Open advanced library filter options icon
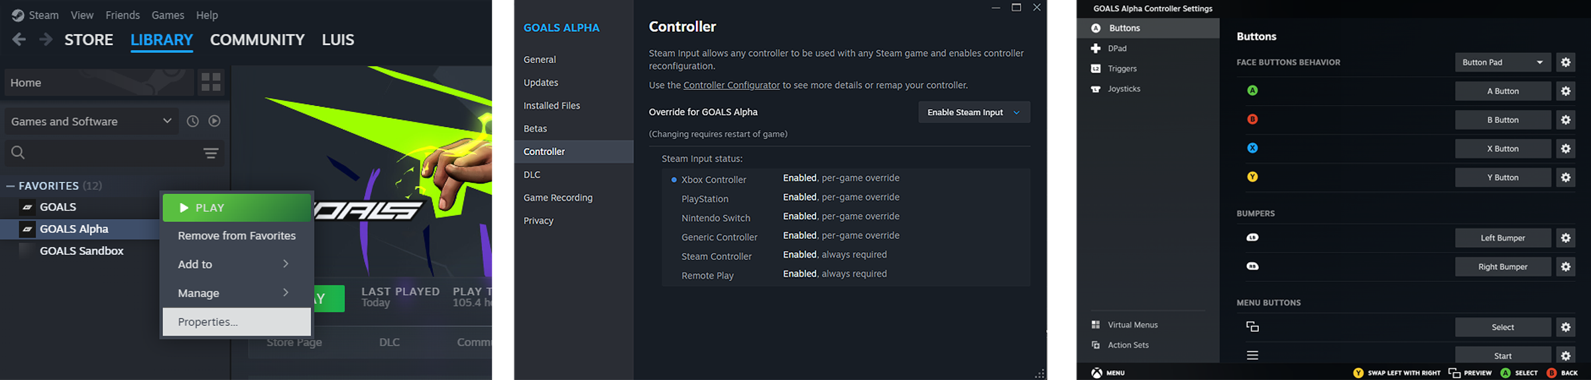The image size is (1591, 380). tap(211, 154)
